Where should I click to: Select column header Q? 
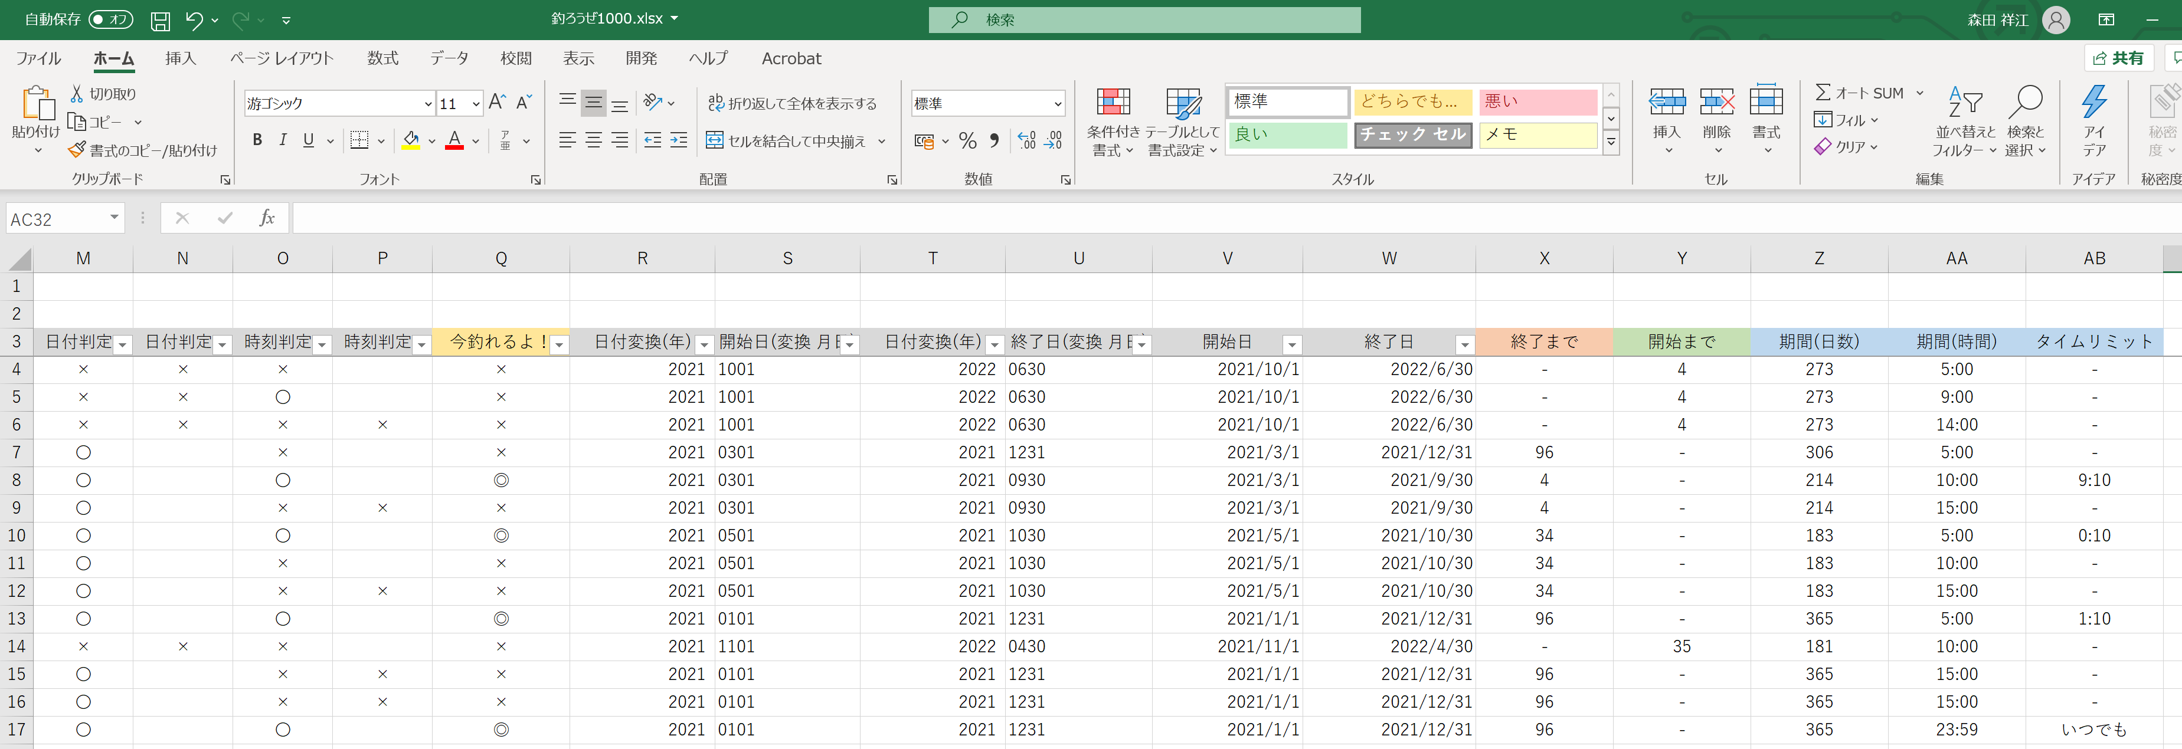point(502,258)
